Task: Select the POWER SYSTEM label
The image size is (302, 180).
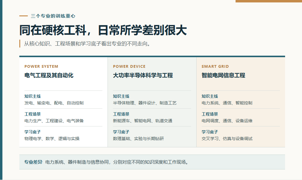Action: (41, 66)
